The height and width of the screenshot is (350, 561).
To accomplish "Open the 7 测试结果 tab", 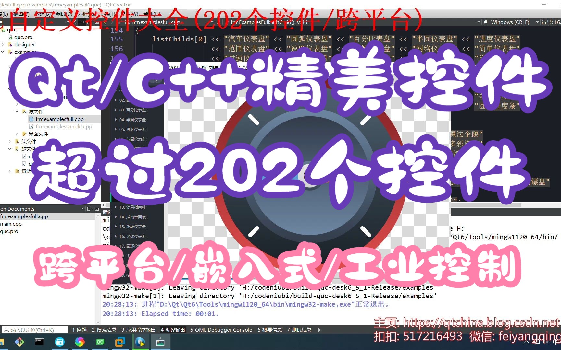I will (x=299, y=330).
